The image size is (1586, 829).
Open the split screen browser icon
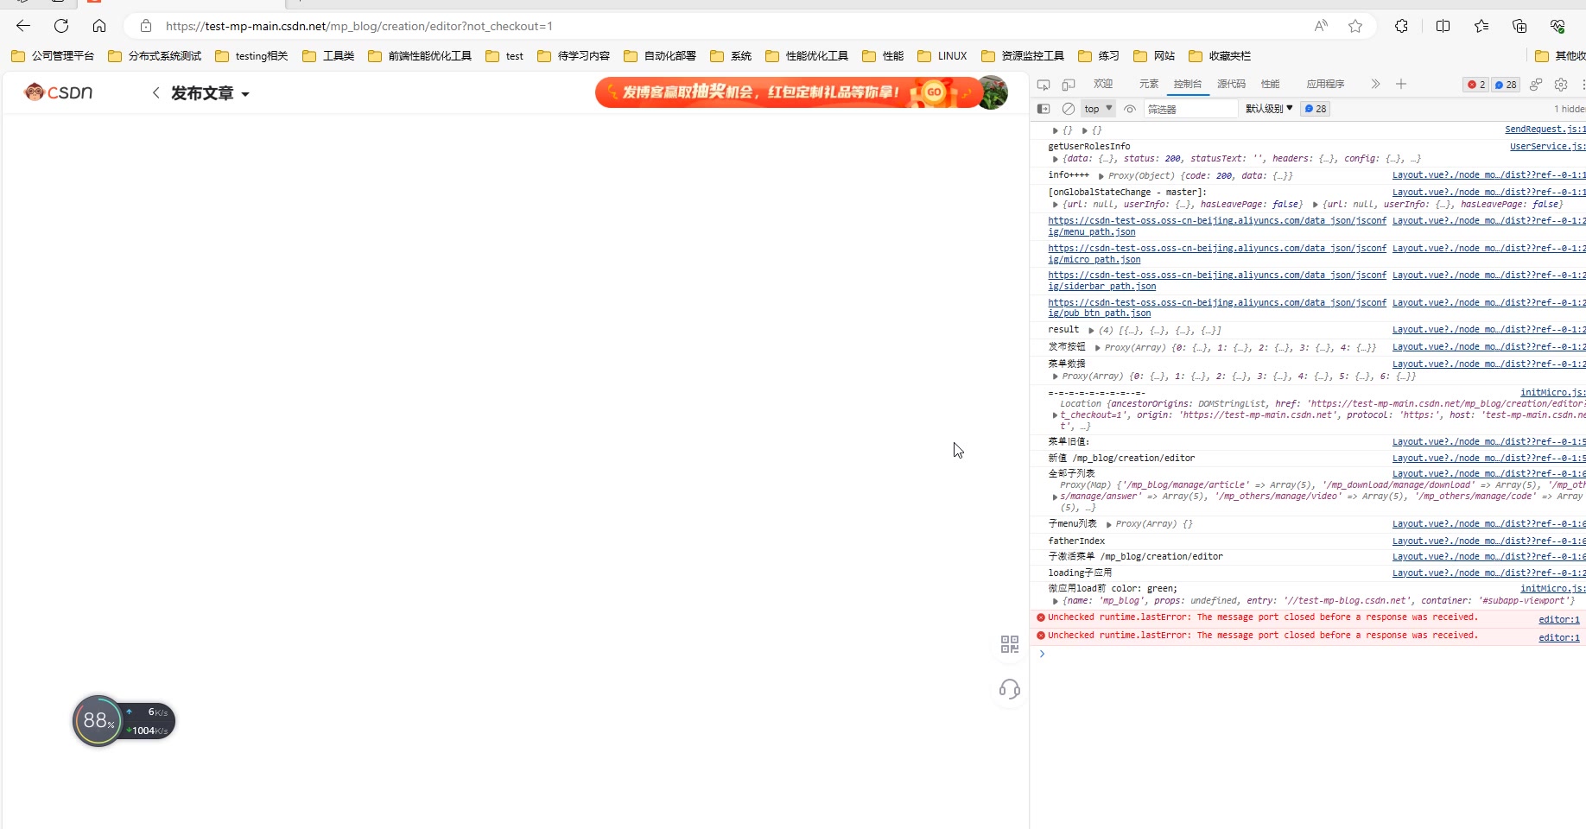coord(1443,26)
